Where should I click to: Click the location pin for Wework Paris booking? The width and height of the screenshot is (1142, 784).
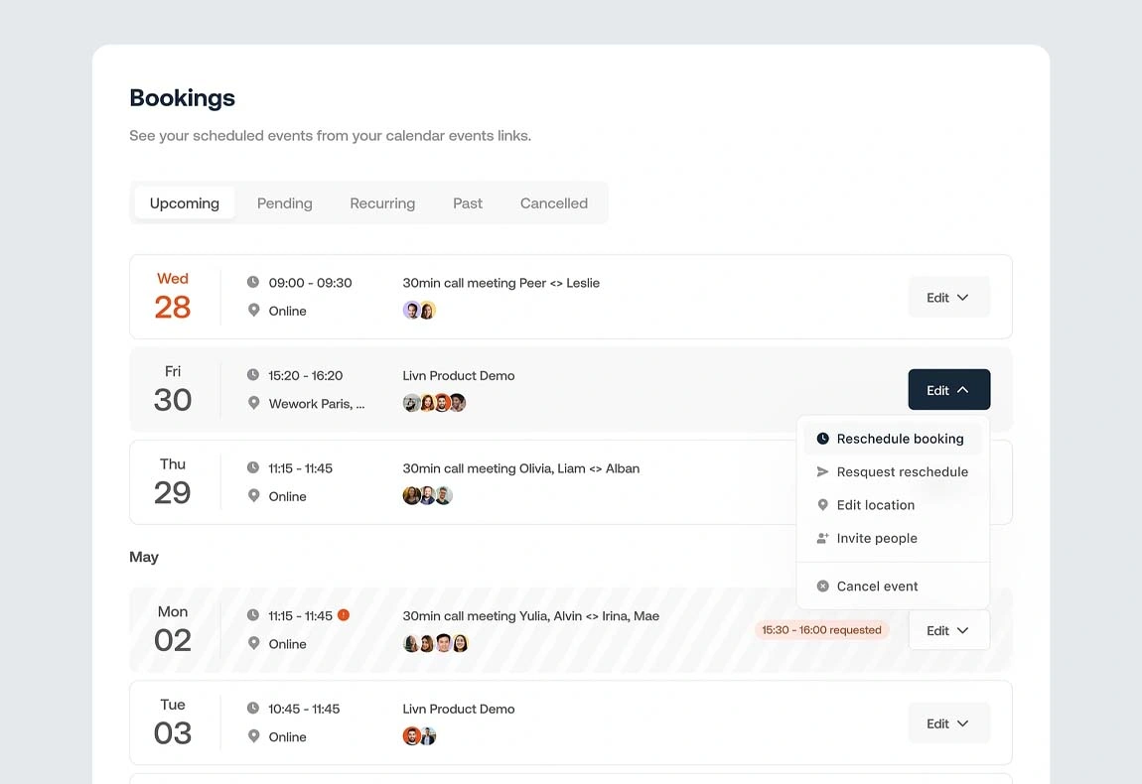[x=255, y=403]
